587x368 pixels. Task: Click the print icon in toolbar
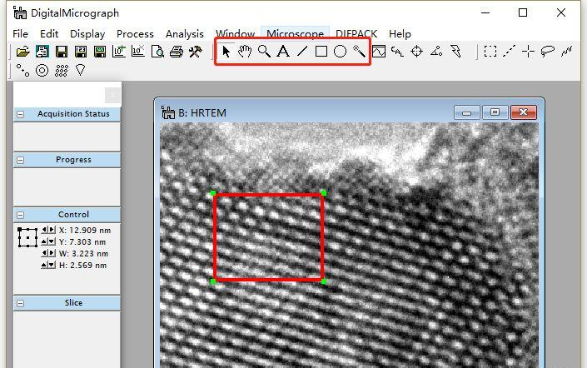pyautogui.click(x=176, y=52)
